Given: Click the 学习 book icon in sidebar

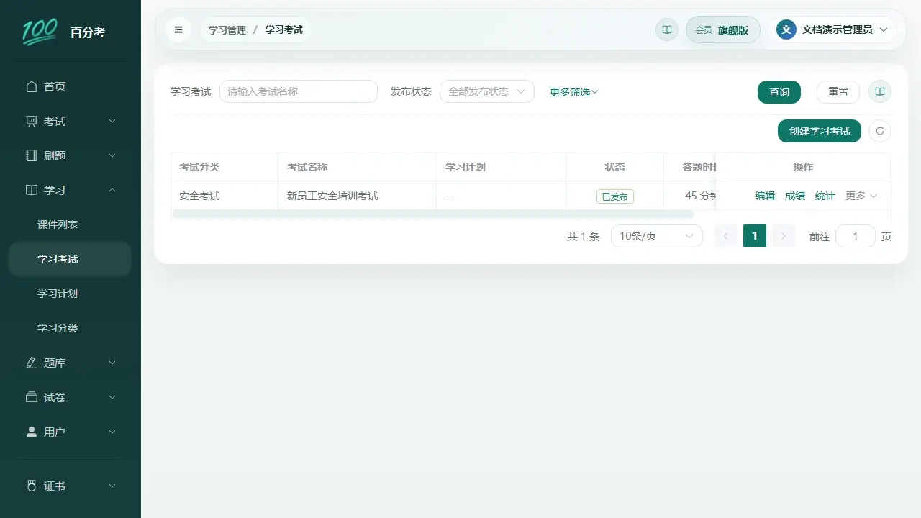Looking at the screenshot, I should [31, 190].
